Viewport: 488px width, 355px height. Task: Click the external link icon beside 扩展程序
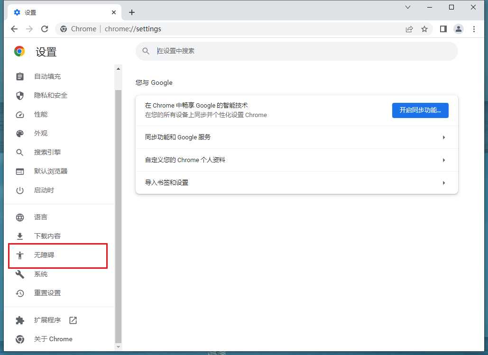tap(73, 320)
